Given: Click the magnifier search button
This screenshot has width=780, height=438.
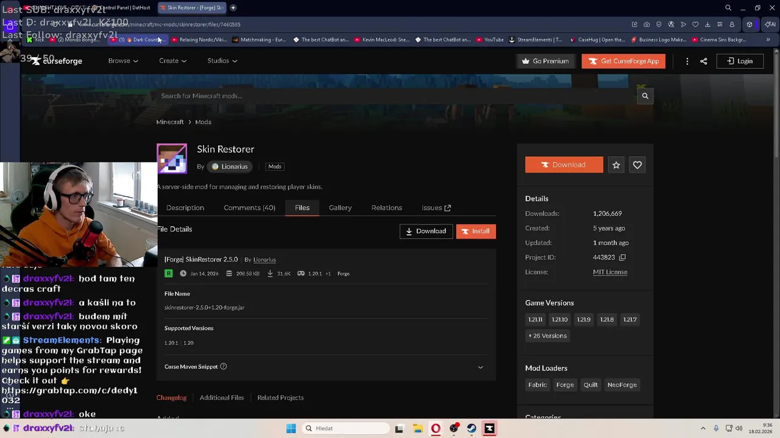Looking at the screenshot, I should click(645, 96).
